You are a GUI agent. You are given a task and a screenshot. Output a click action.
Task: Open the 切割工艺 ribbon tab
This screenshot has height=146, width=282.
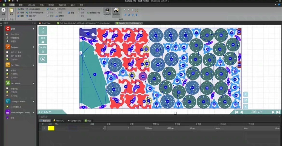(x=31, y=5)
